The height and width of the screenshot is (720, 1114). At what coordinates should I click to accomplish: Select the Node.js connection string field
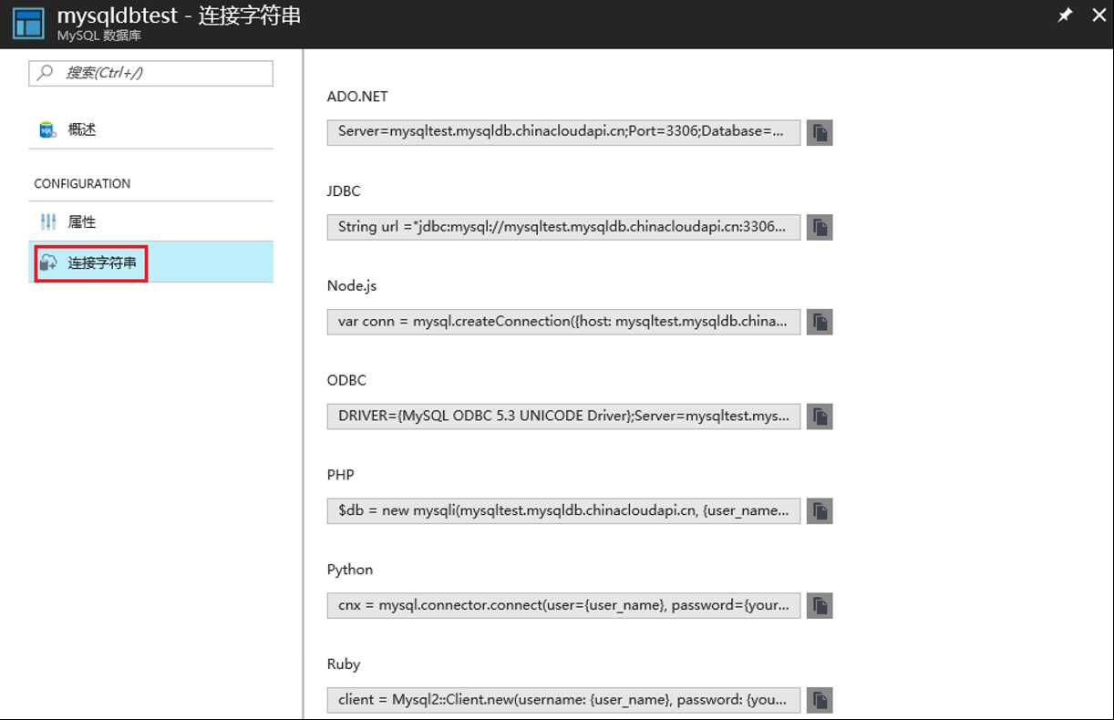[564, 322]
